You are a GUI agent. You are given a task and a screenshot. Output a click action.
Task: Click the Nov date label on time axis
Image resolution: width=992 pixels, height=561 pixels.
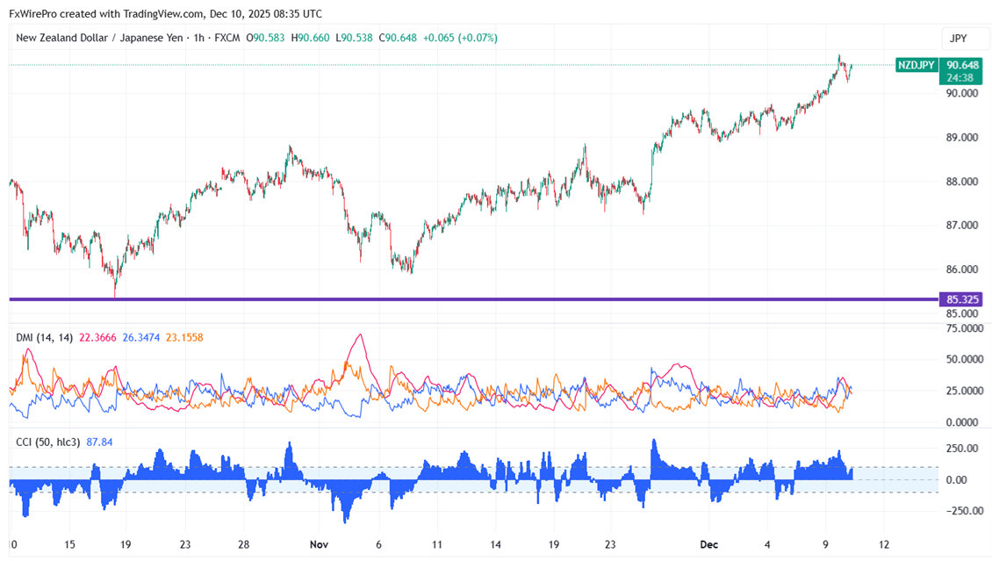(x=319, y=544)
